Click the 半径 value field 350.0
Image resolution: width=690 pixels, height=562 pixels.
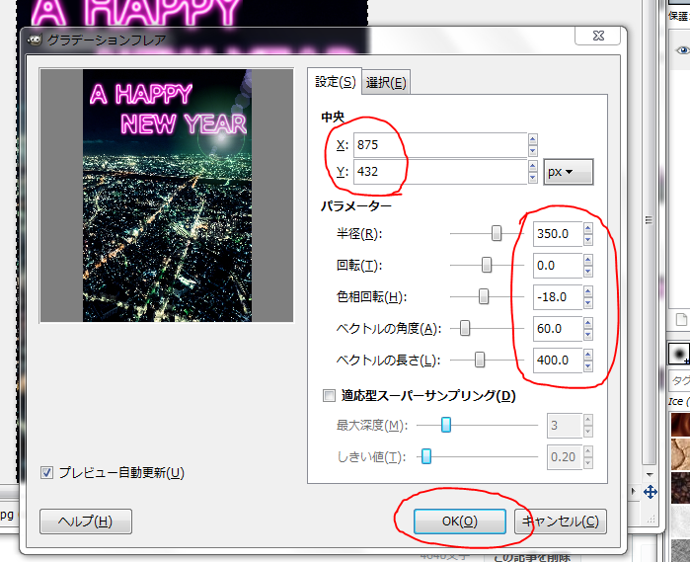tap(558, 234)
